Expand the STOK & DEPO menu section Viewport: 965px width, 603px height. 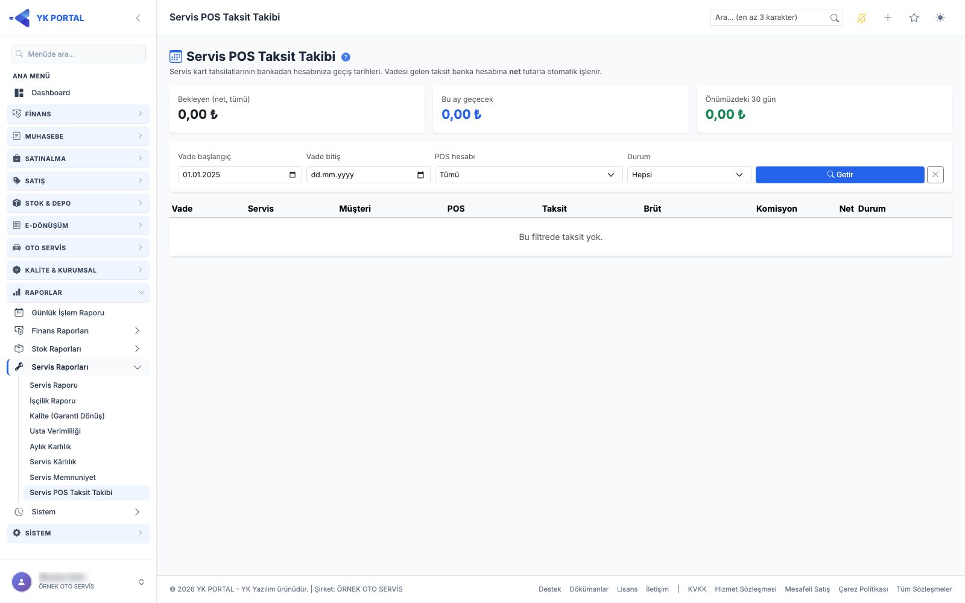click(x=78, y=203)
